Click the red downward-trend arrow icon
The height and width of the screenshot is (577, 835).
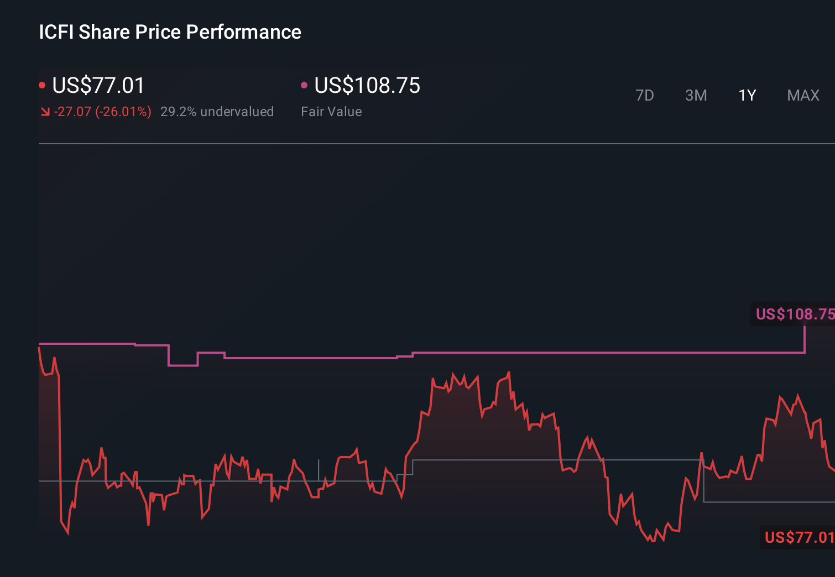(x=45, y=111)
